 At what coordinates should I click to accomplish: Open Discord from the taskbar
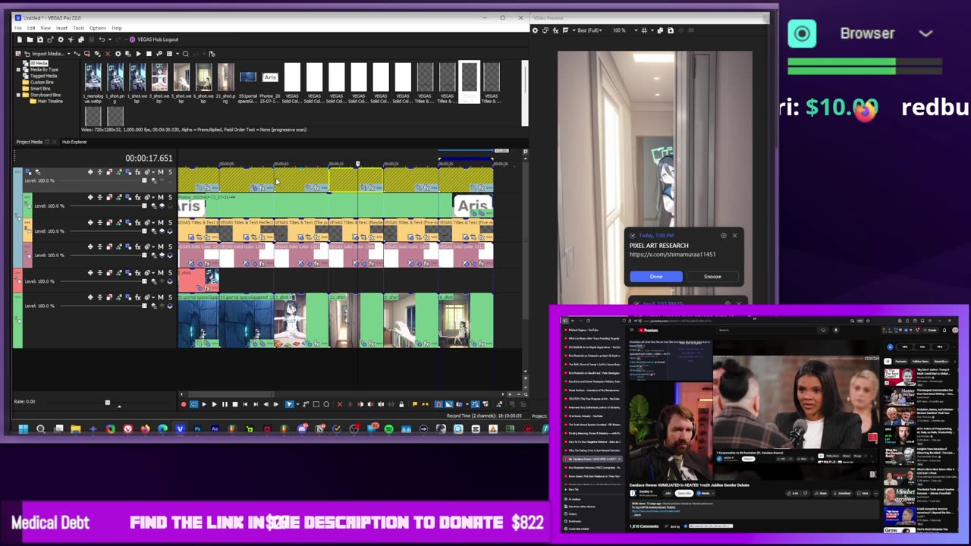pos(302,428)
